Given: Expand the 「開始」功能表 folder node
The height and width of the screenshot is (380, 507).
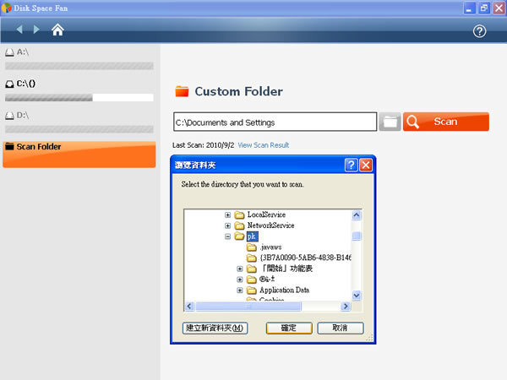Looking at the screenshot, I should click(240, 269).
